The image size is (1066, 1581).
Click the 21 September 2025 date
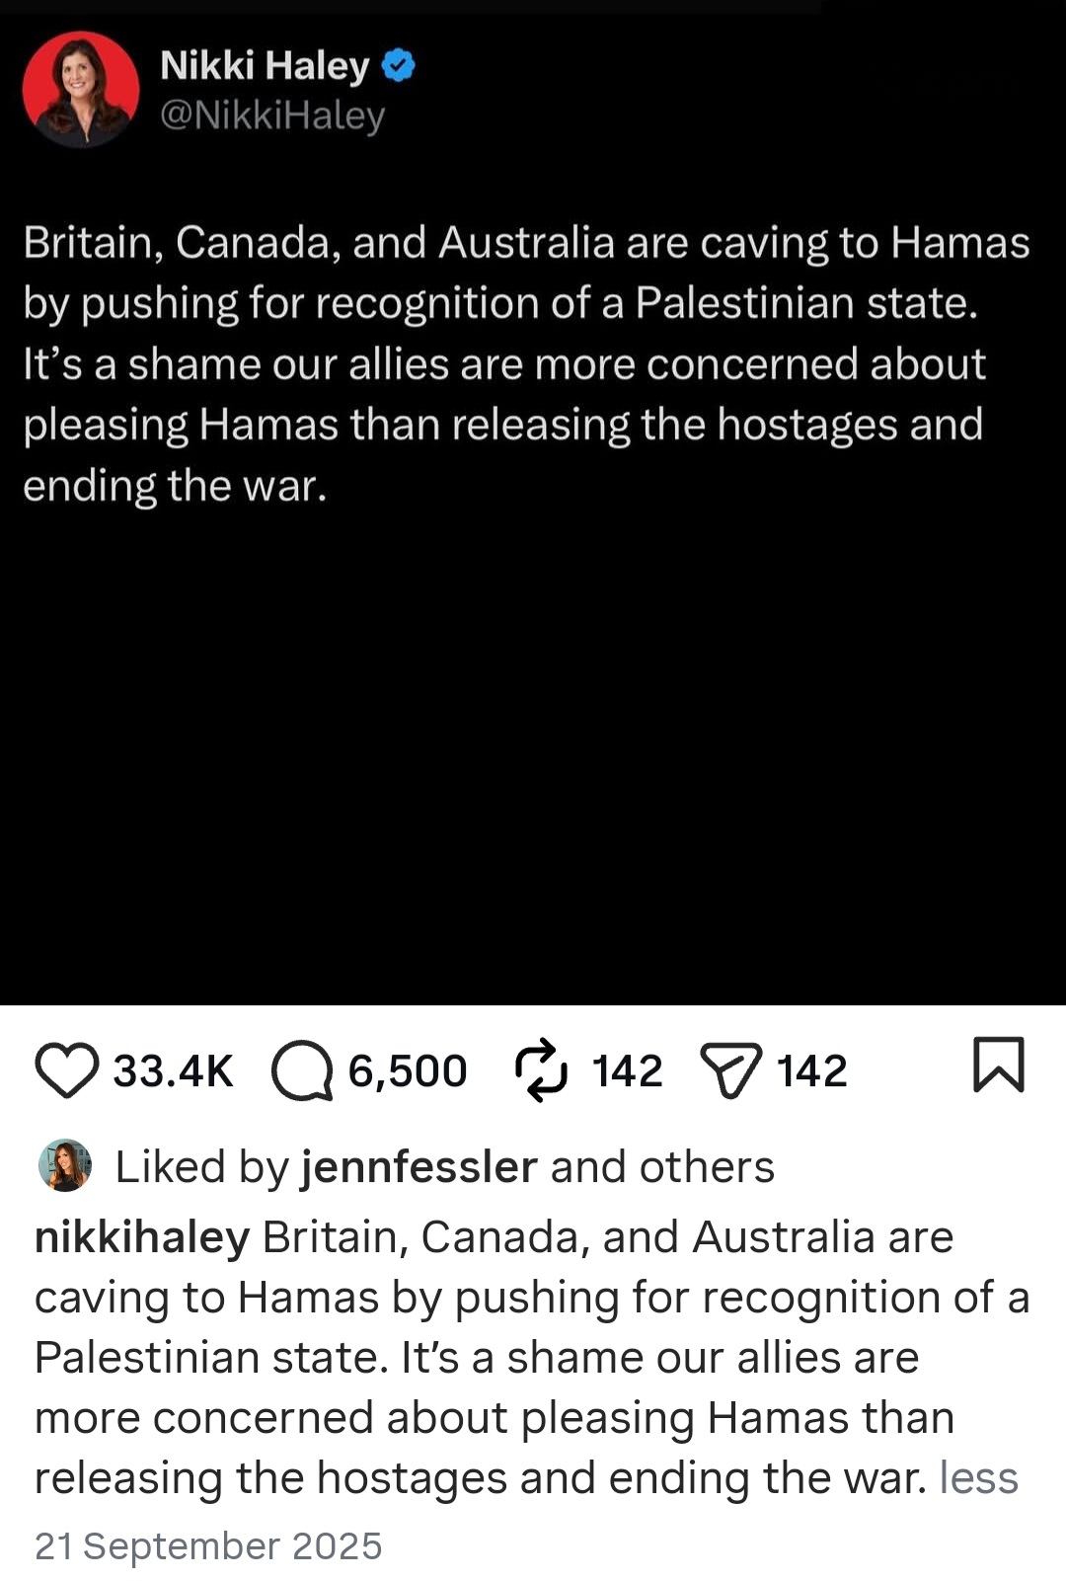pyautogui.click(x=208, y=1546)
